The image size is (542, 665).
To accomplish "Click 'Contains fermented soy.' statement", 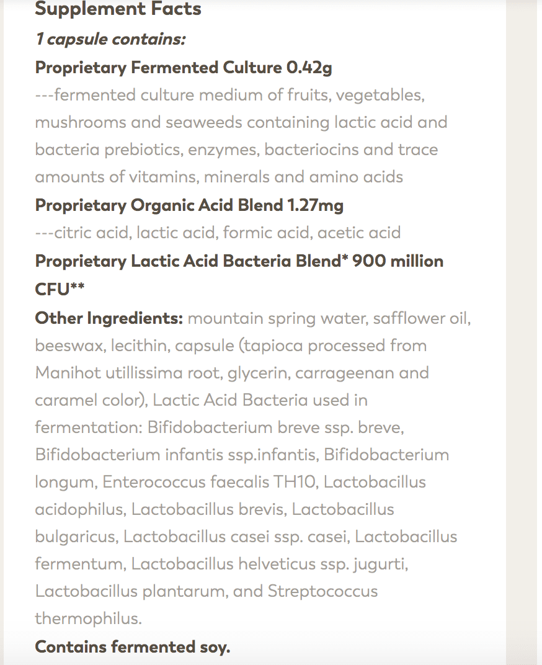I will click(x=132, y=647).
